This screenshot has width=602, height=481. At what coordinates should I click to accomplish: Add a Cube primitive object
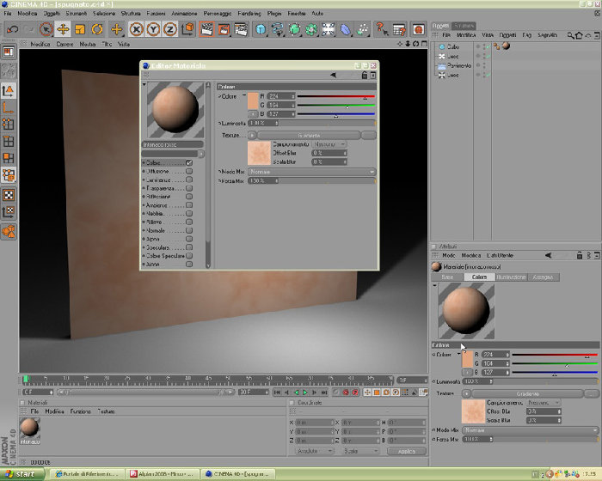261,29
